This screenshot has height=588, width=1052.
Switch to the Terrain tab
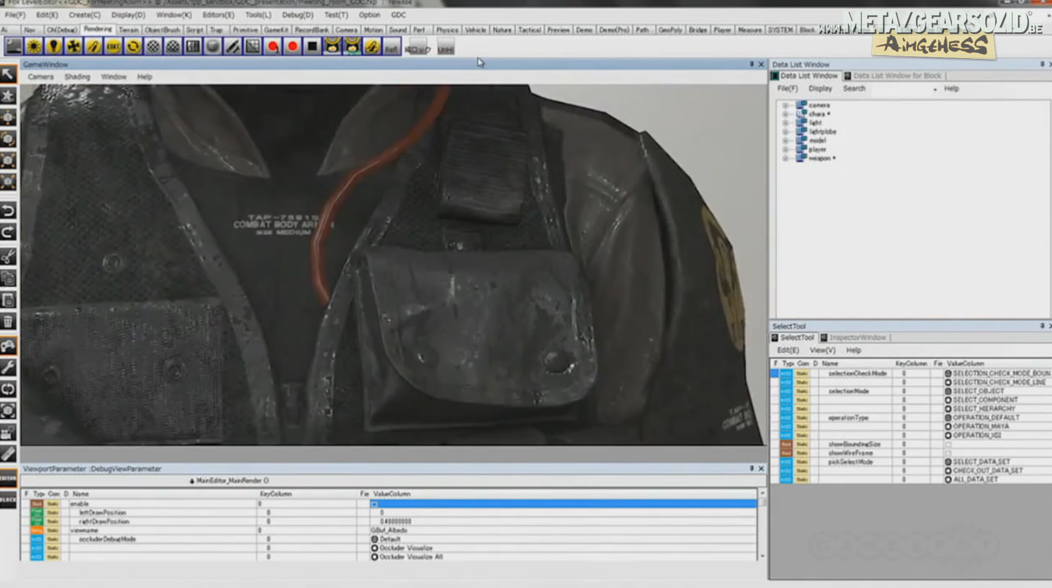click(129, 30)
